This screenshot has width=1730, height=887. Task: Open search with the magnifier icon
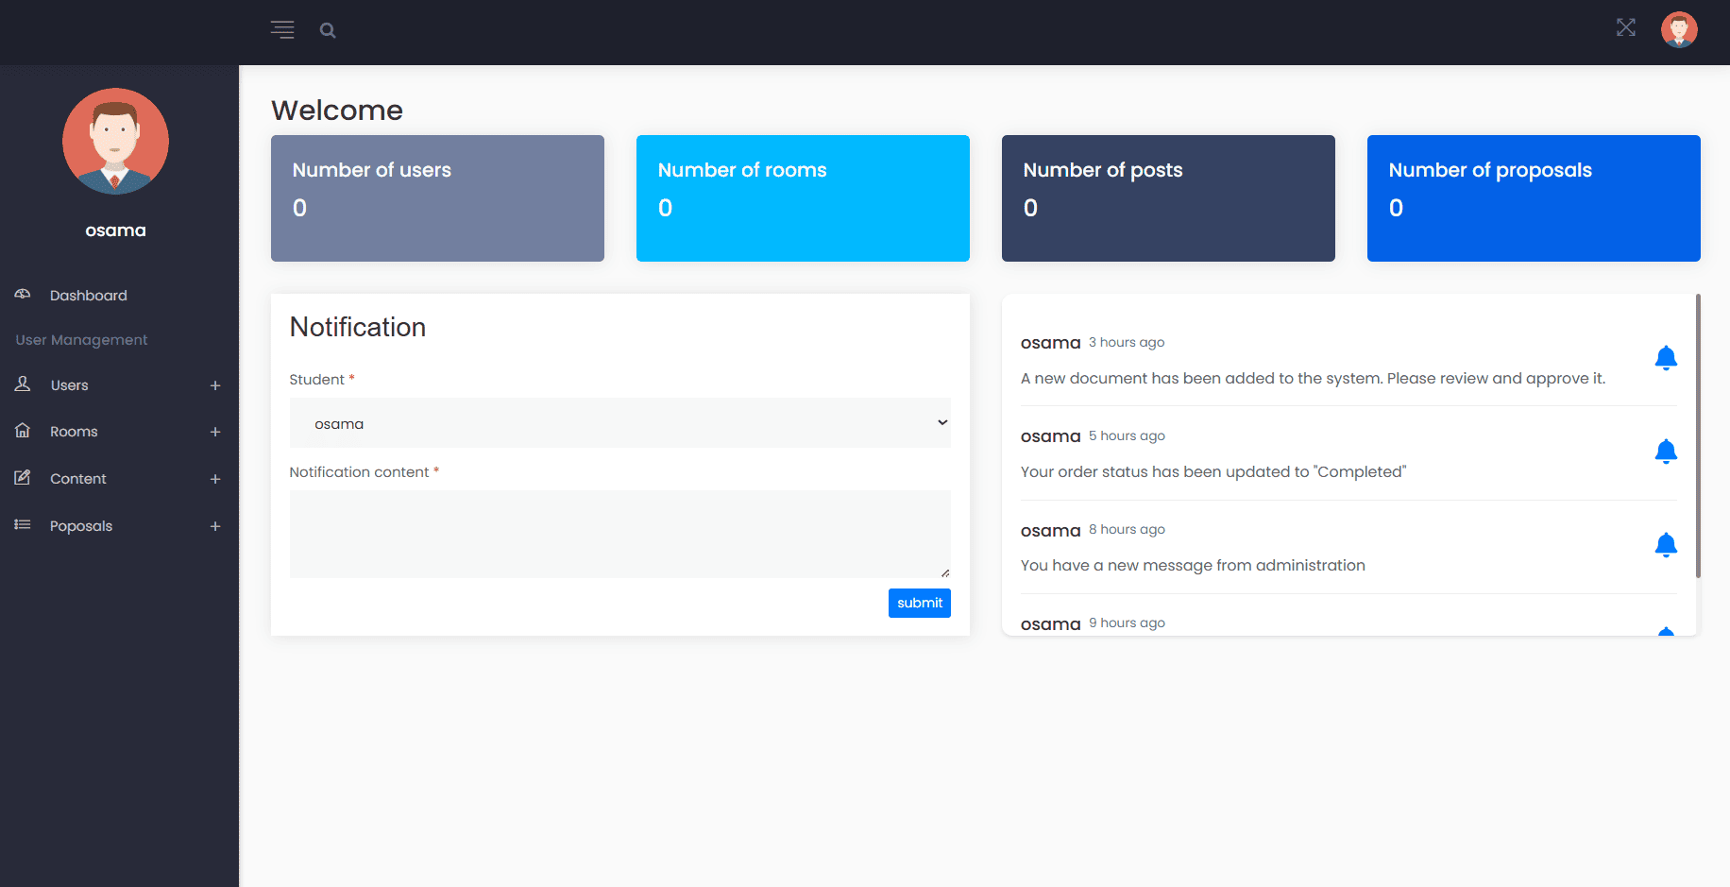tap(328, 30)
